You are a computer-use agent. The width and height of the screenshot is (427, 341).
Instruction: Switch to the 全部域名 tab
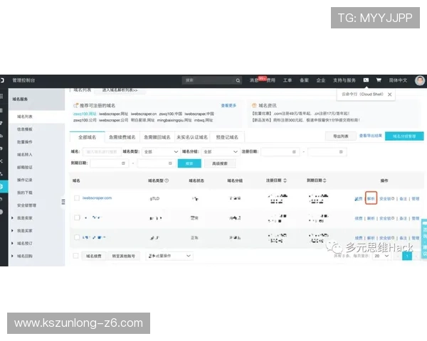(x=88, y=137)
